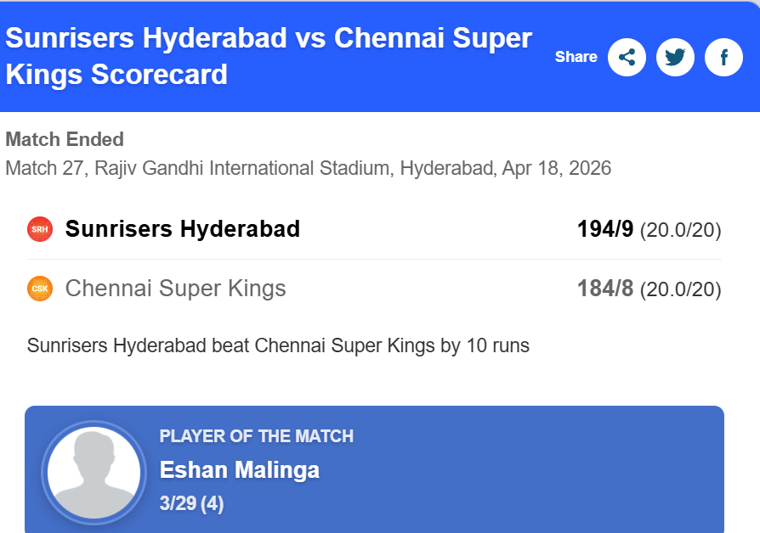Click the 'beat Chennai Super Kings by 10 runs' result
Screen dimensions: 760x533
[278, 346]
